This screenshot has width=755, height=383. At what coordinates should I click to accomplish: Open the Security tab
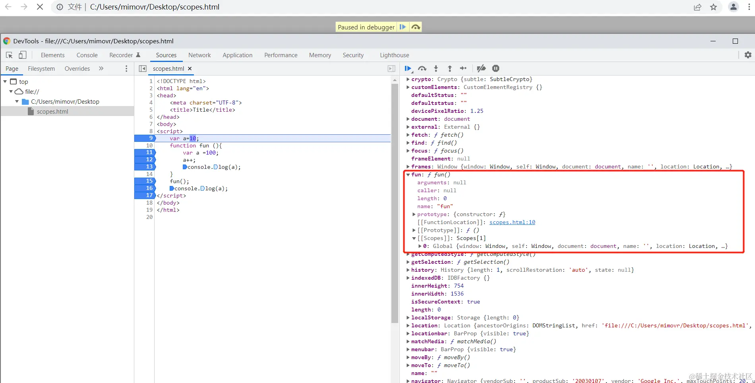click(x=353, y=55)
